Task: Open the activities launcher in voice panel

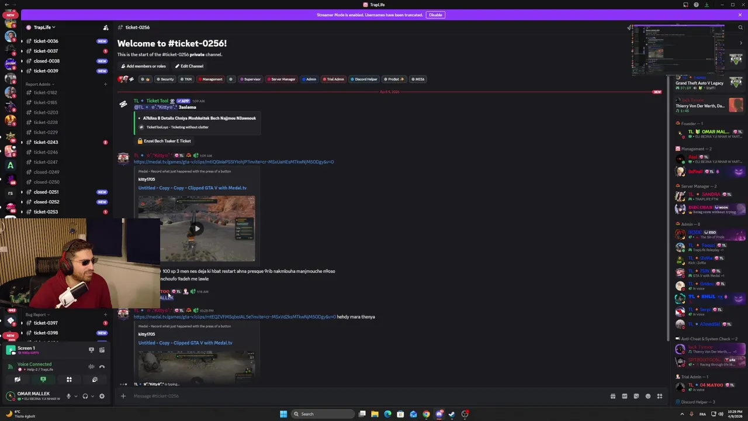Action: click(69, 379)
